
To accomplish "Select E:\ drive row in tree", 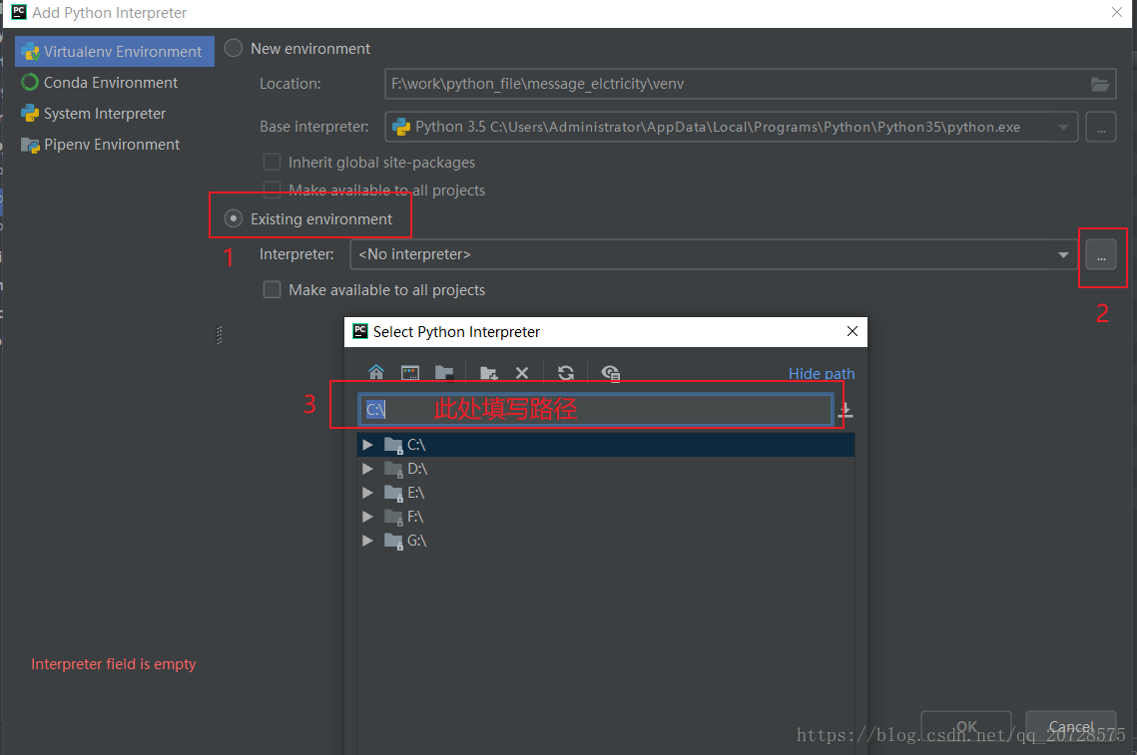I will pos(606,493).
